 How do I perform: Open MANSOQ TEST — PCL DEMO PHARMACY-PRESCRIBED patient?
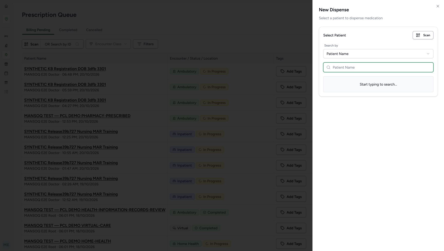(77, 116)
